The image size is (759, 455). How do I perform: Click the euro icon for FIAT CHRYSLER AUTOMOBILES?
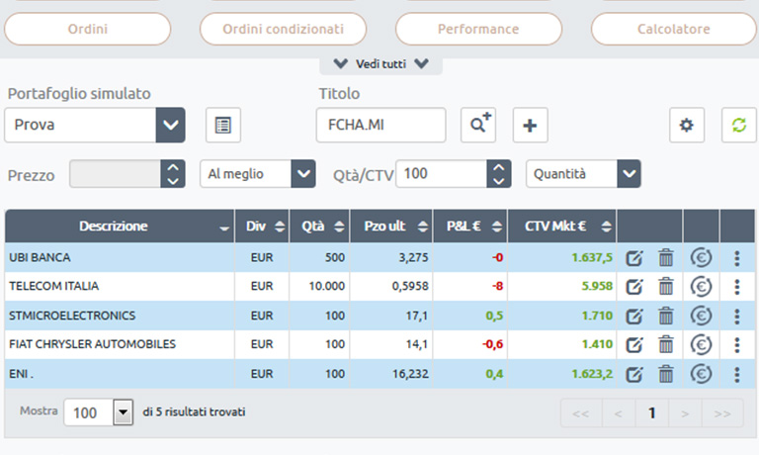click(x=701, y=345)
